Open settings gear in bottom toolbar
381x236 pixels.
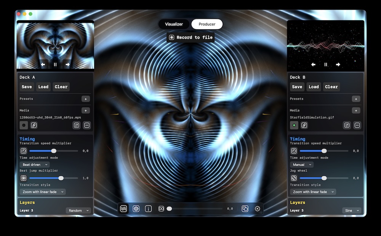pyautogui.click(x=136, y=209)
